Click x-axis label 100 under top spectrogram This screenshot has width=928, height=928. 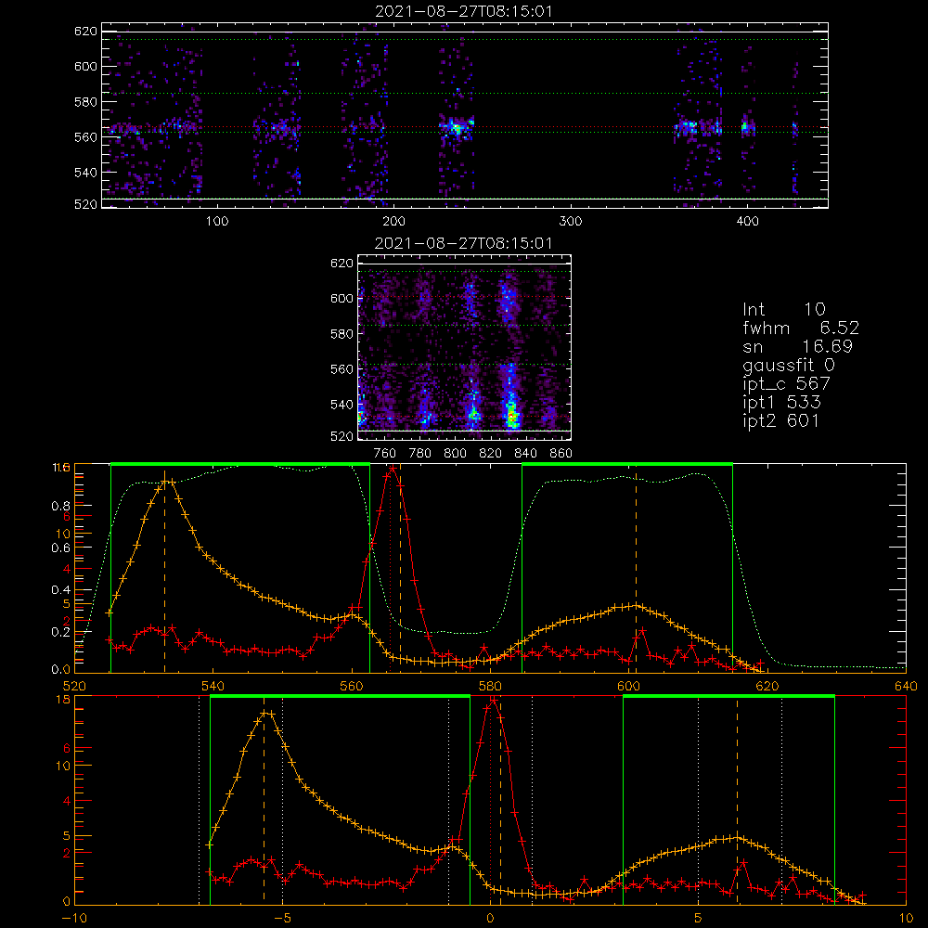tap(217, 222)
